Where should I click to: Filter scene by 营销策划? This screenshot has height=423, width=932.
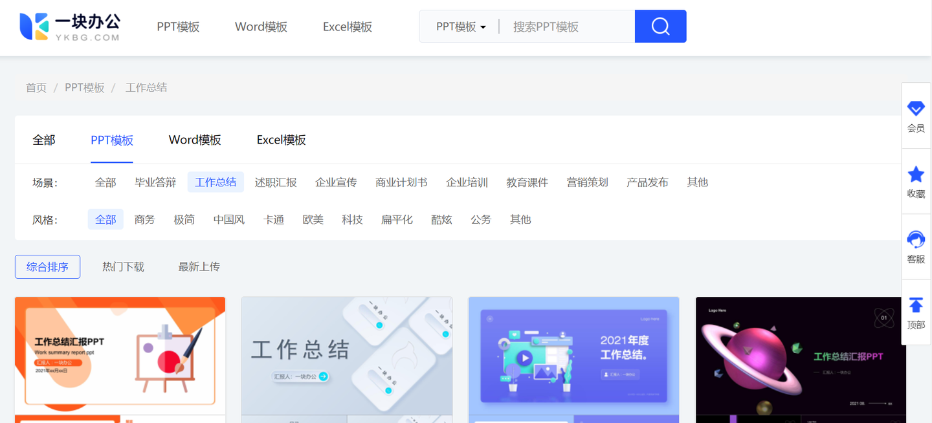click(x=587, y=182)
